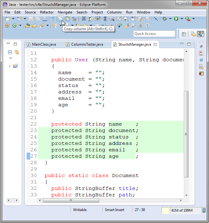Click the New Java Package icon
The height and width of the screenshot is (223, 209).
(x=8, y=26)
